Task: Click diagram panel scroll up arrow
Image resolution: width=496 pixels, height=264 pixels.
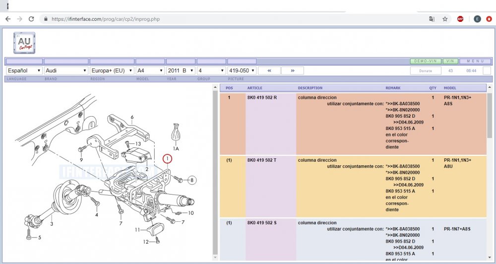Action: (215, 87)
